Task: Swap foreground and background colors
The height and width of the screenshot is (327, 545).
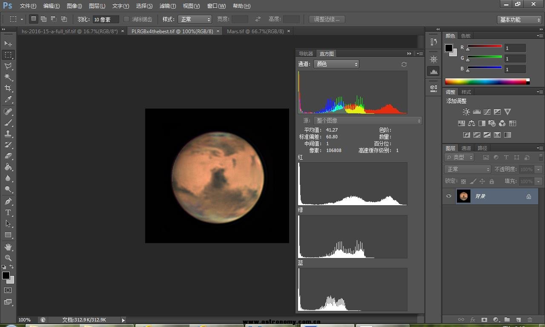Action: pyautogui.click(x=11, y=267)
